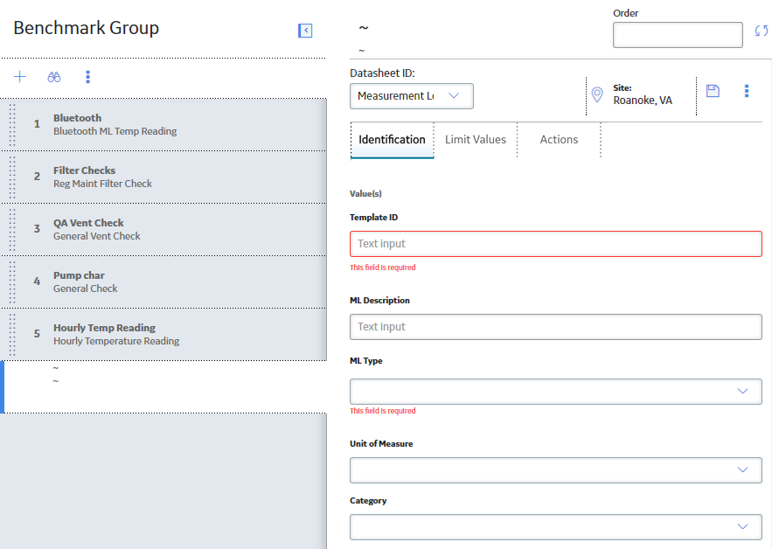Switch to the Identification tab
Viewport: 772px width, 549px height.
click(x=392, y=140)
